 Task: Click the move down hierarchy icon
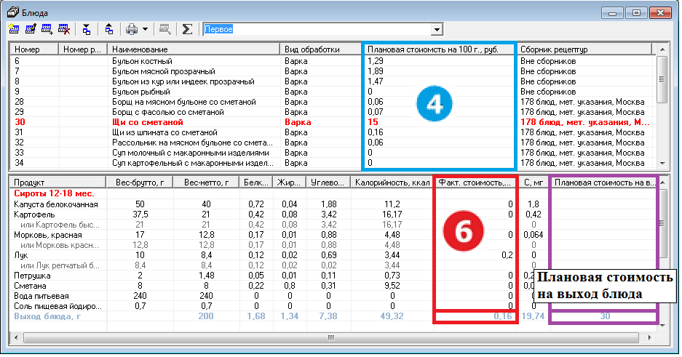[87, 29]
